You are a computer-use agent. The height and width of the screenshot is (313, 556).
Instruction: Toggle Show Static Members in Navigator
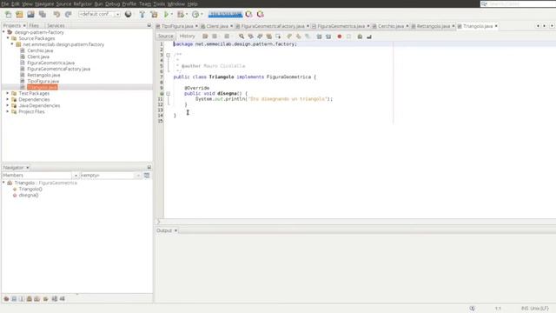pyautogui.click(x=22, y=299)
